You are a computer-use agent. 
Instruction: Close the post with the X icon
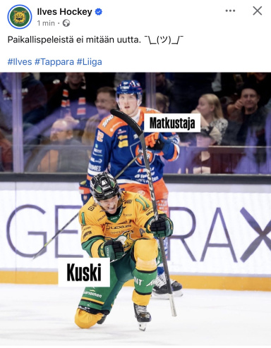coord(258,11)
